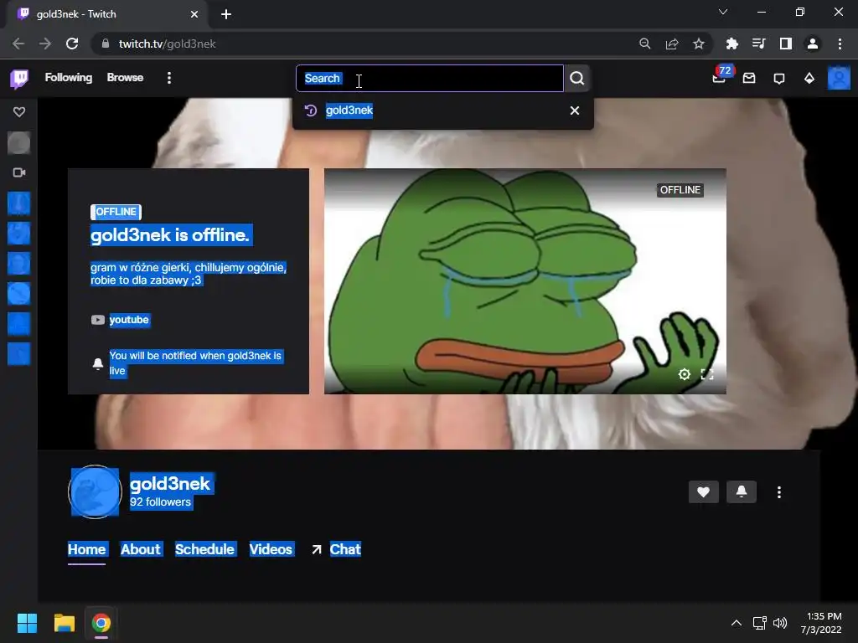Viewport: 858px width, 643px height.
Task: Click the twitch.tv/gold3nek address bar
Action: [x=168, y=44]
